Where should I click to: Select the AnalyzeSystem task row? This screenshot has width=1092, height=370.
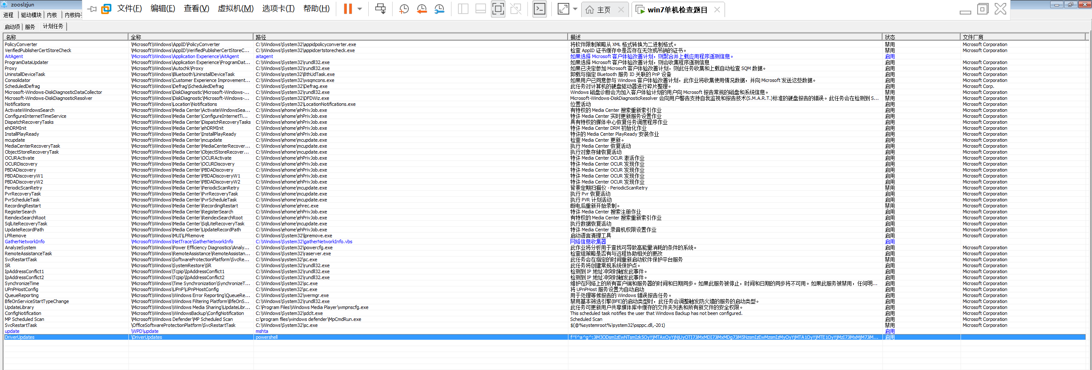pyautogui.click(x=545, y=248)
